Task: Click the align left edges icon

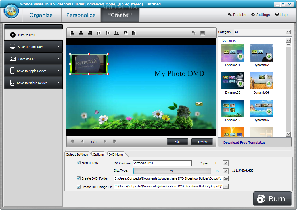Action: [x=72, y=33]
